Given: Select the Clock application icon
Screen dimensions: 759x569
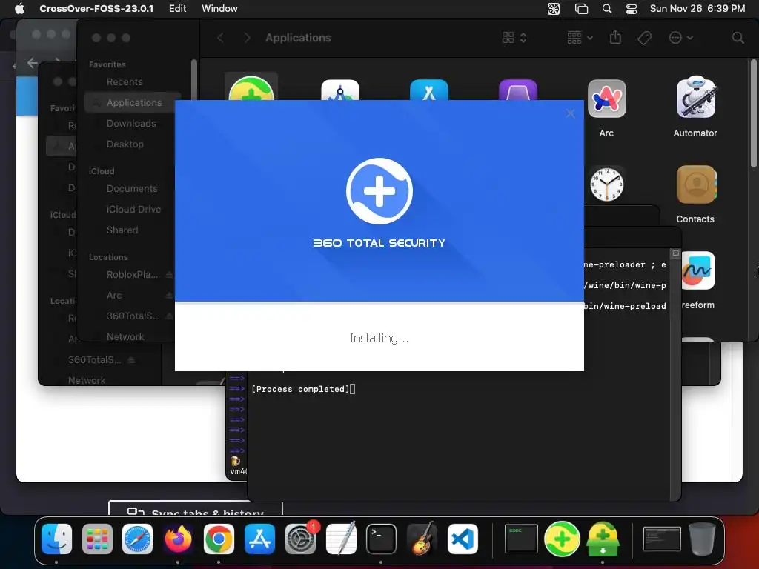Looking at the screenshot, I should click(606, 184).
